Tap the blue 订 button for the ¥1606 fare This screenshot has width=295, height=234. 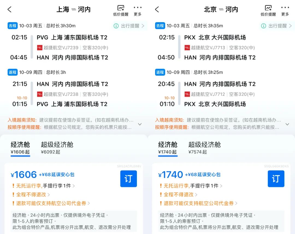pos(128,179)
